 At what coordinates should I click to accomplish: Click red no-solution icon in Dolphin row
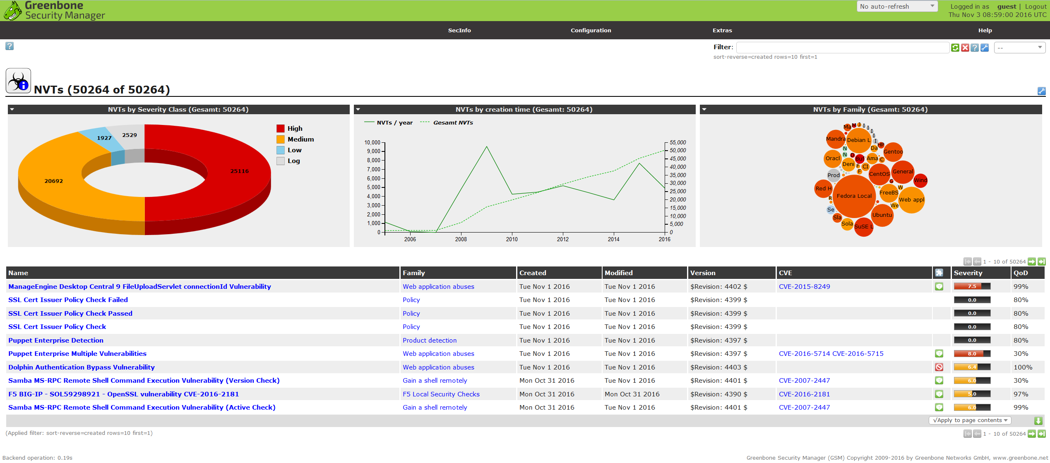coord(939,367)
